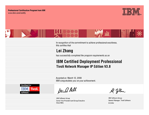The width and height of the screenshot is (149, 115).
Task: Click 'Awarded on March 12, 2008' line
Action: pos(69,78)
